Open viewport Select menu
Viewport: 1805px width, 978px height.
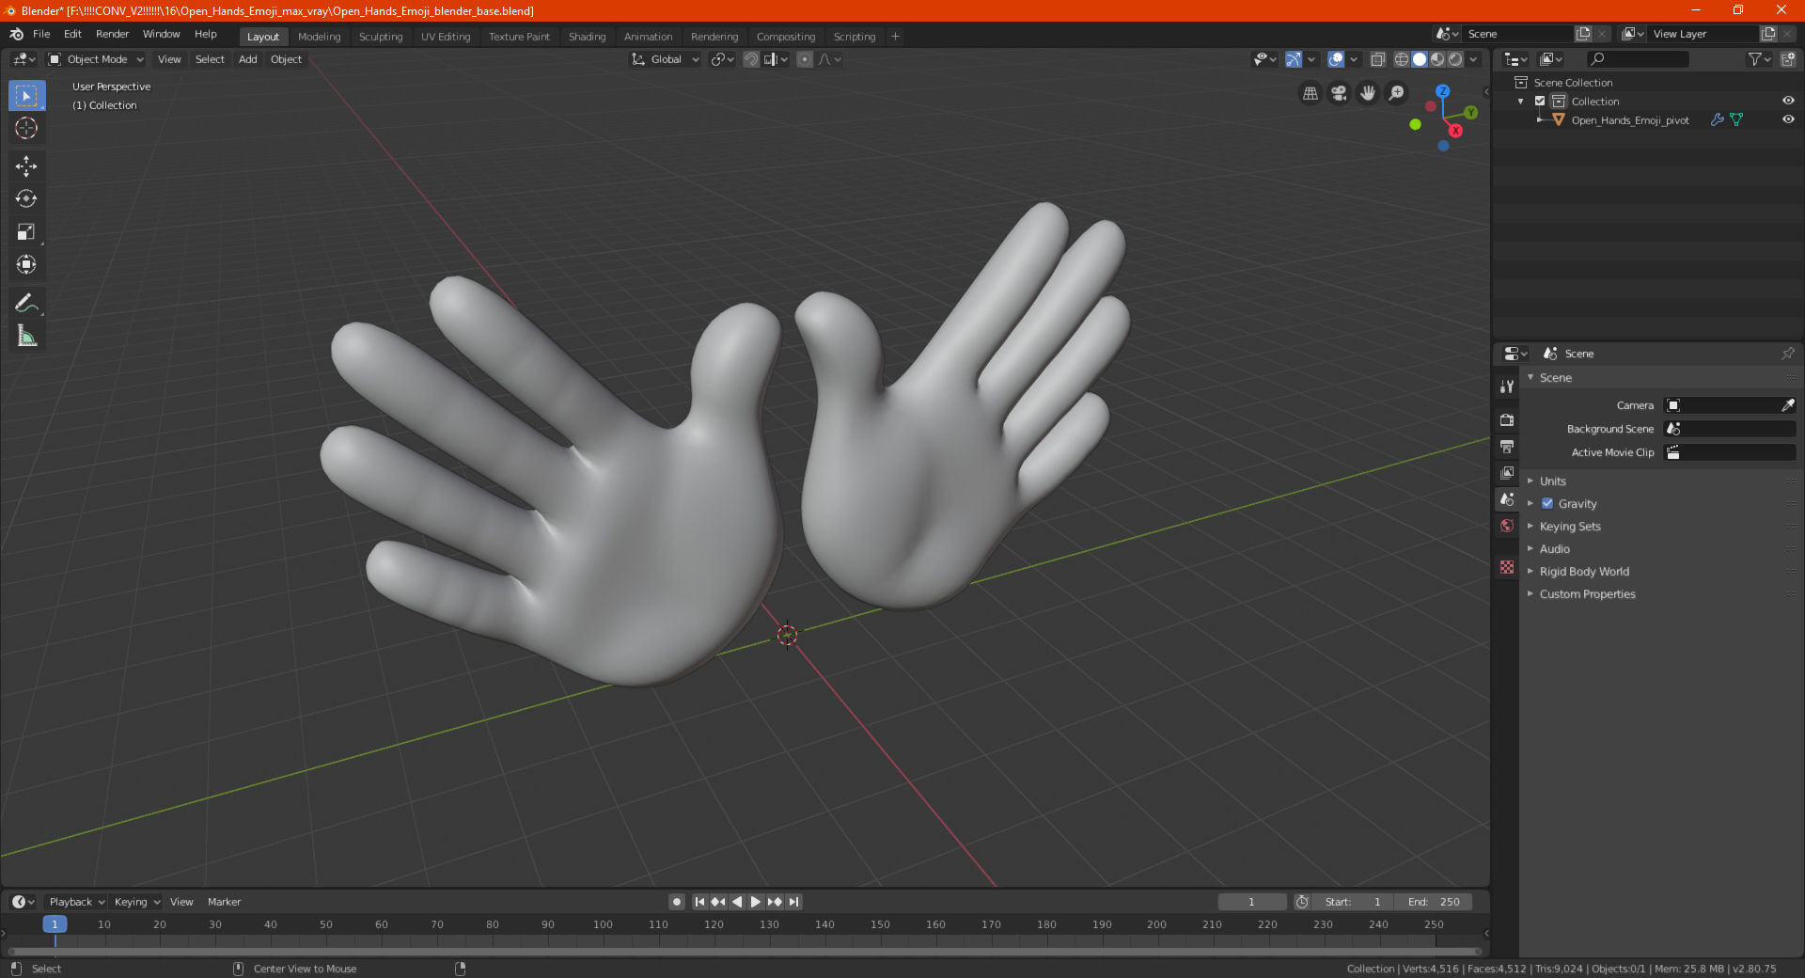[210, 59]
